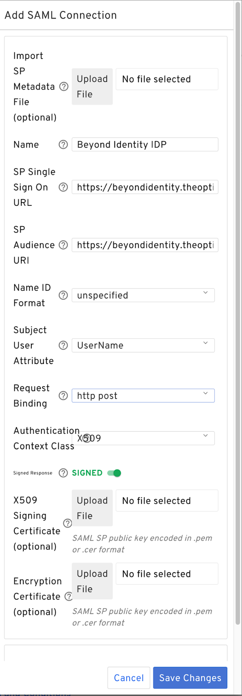Click the Save Changes button
The height and width of the screenshot is (696, 242).
pyautogui.click(x=190, y=678)
